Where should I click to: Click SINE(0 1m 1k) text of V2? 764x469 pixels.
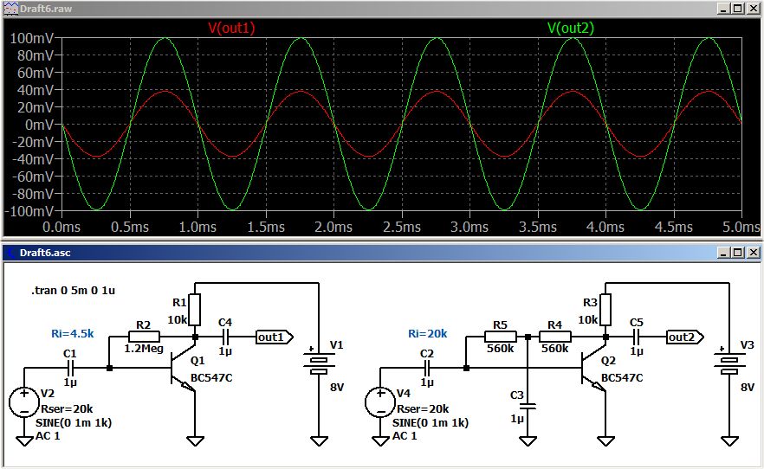[x=74, y=423]
